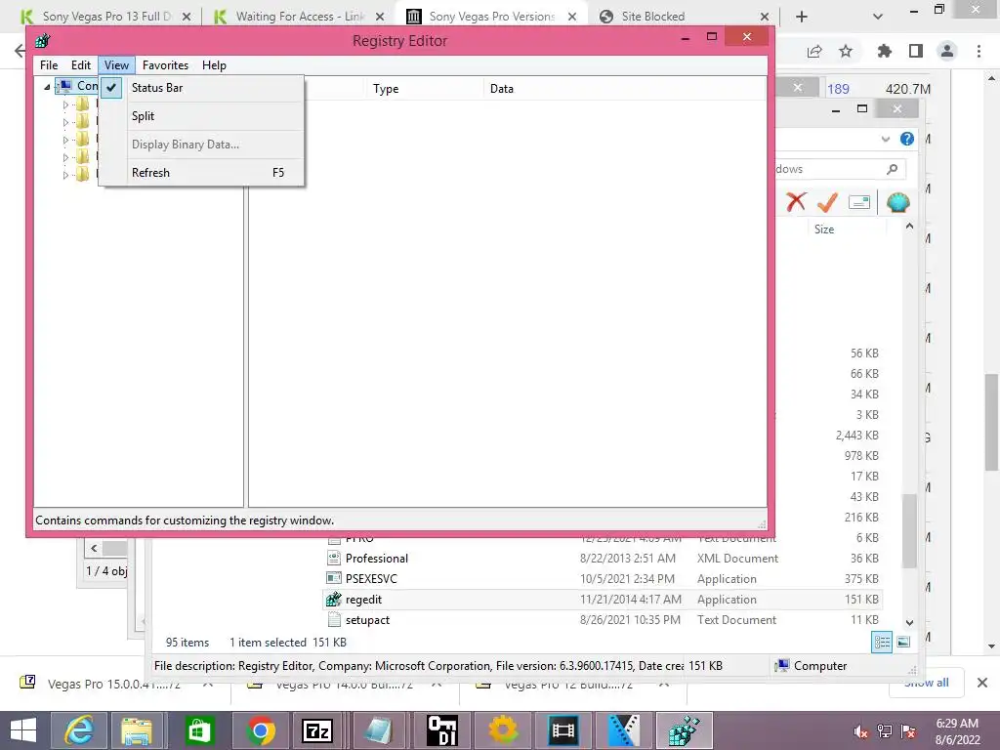Viewport: 1000px width, 750px height.
Task: Select the Computer root node icon in registry tree
Action: coord(64,86)
